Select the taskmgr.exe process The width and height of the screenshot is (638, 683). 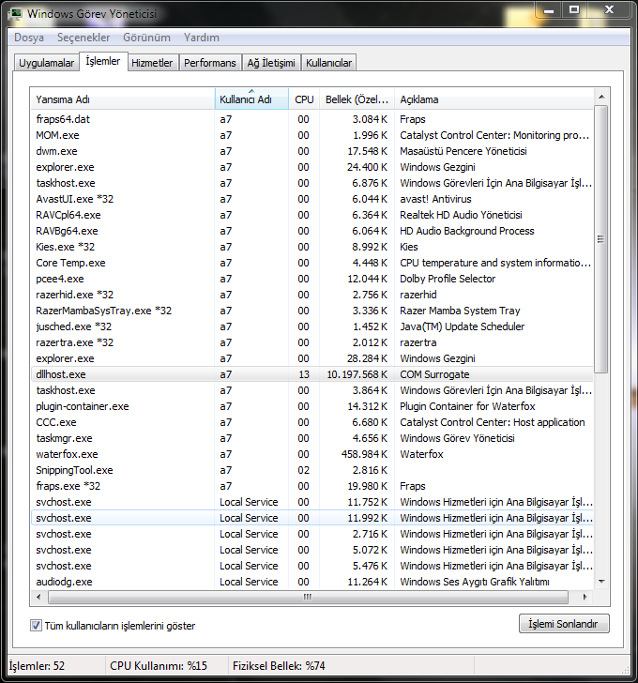click(311, 438)
